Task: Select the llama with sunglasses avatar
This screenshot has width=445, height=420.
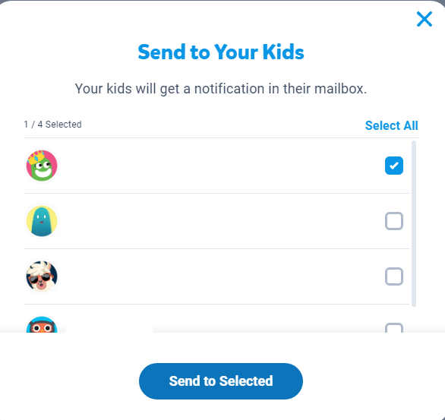Action: pyautogui.click(x=42, y=276)
